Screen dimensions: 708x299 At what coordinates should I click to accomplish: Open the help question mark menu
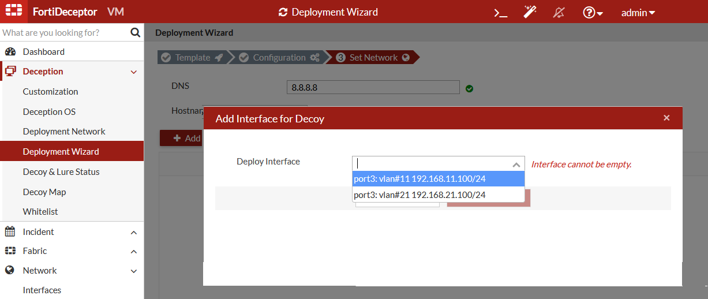[x=592, y=12]
